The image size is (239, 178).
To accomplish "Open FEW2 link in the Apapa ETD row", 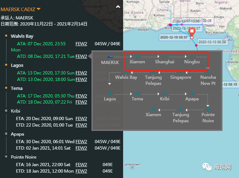I will tap(81, 148).
